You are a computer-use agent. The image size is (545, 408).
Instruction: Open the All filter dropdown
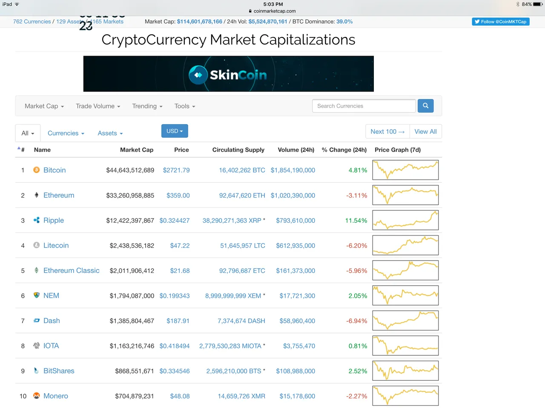coord(28,133)
